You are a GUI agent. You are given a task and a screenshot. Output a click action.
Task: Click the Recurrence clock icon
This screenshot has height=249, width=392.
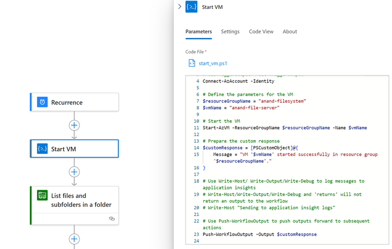click(42, 102)
